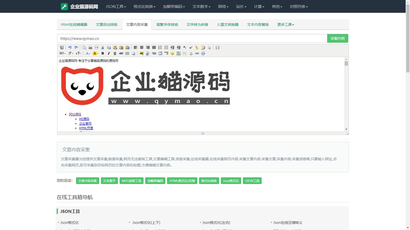
Task: Toggle underline formatting
Action: coord(115,53)
